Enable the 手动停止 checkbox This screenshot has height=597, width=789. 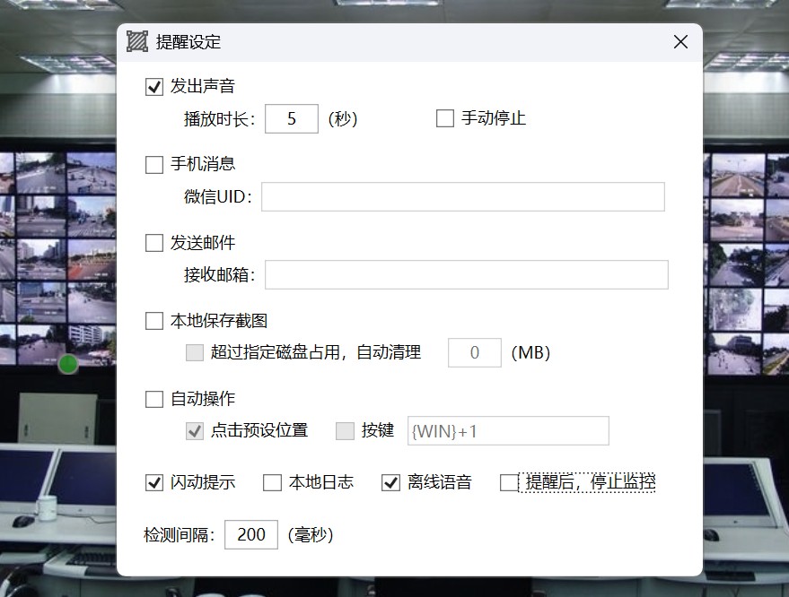click(x=444, y=118)
